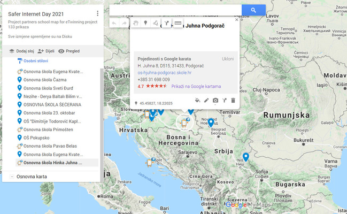Click the pencil edit icon in popup
This screenshot has height=214, width=347.
click(x=206, y=101)
